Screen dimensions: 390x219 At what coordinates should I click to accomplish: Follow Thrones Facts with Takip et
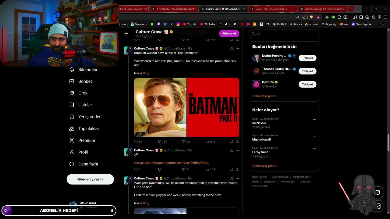(307, 71)
